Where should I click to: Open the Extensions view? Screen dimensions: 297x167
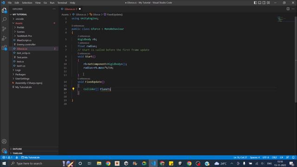click(x=4, y=47)
